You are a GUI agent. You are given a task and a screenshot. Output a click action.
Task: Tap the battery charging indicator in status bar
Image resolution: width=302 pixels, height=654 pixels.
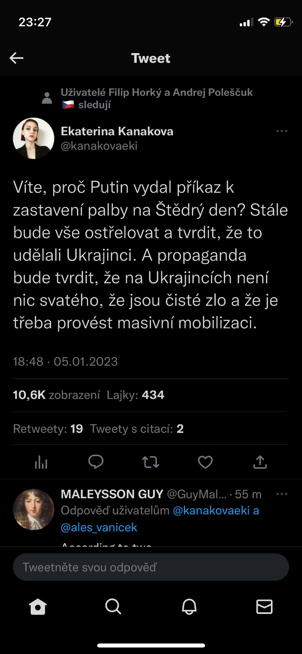pos(284,22)
